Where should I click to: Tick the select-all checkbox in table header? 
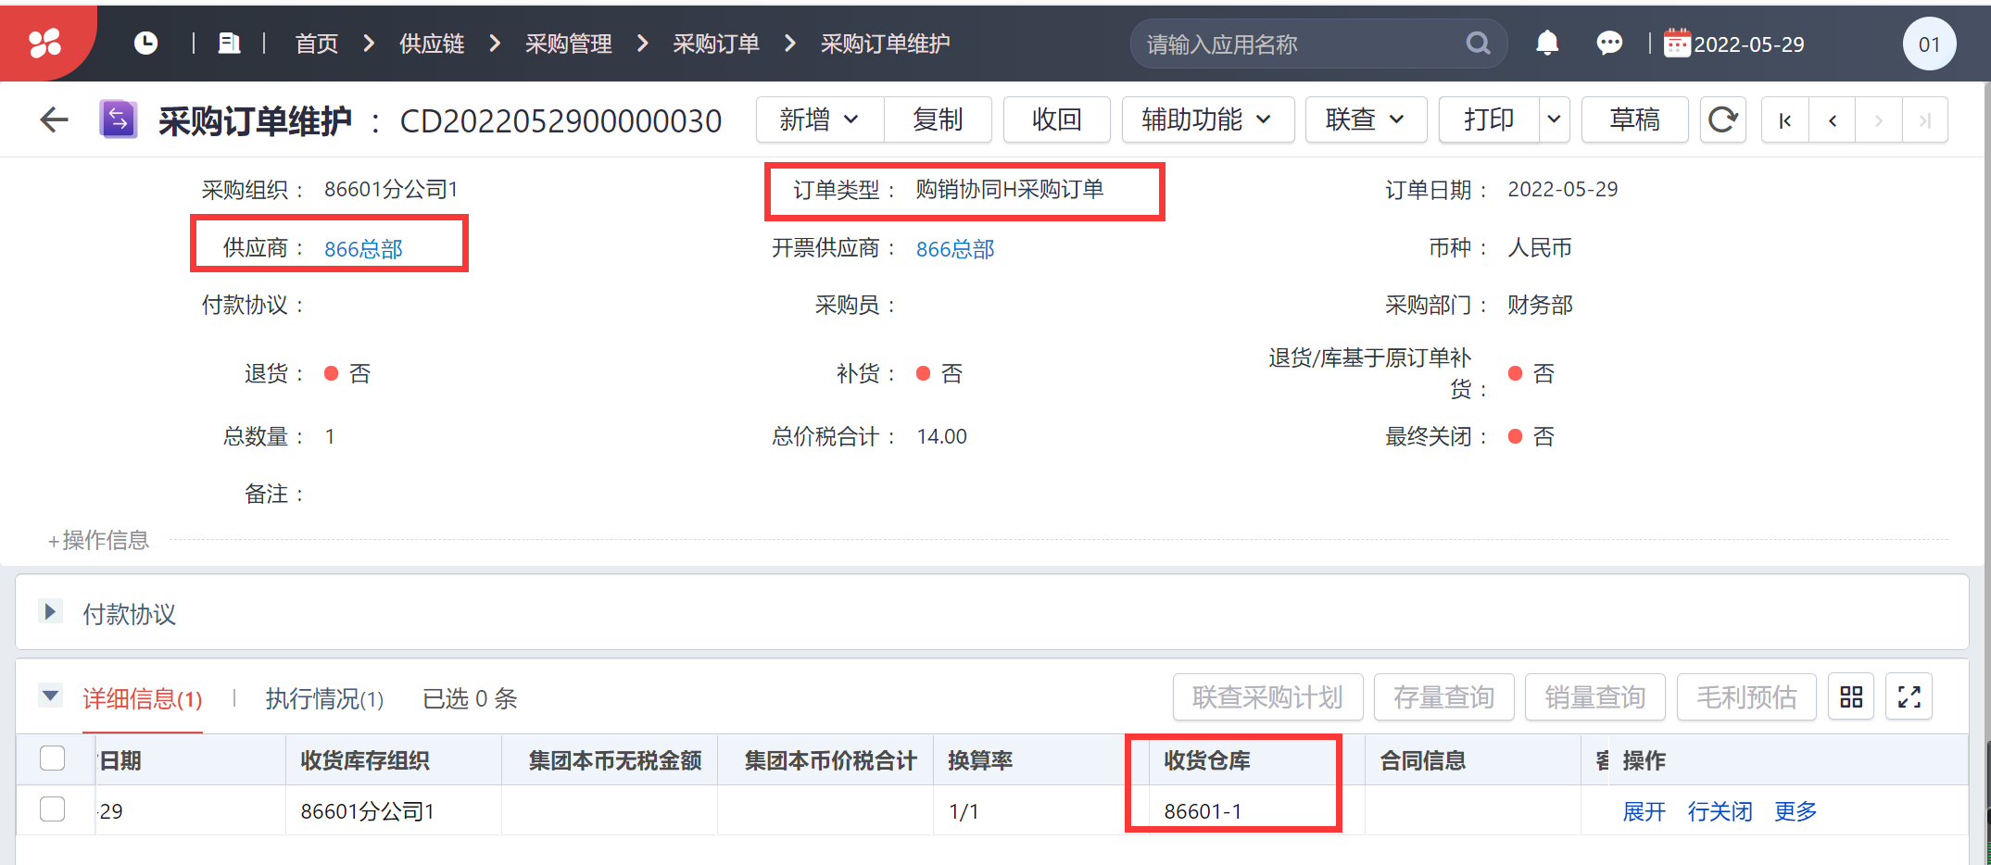point(53,758)
